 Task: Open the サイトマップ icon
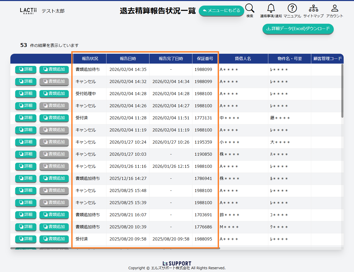point(313,9)
